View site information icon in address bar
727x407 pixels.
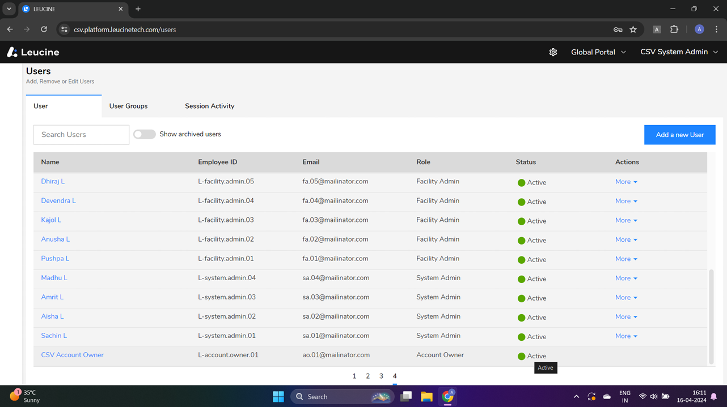click(x=64, y=29)
